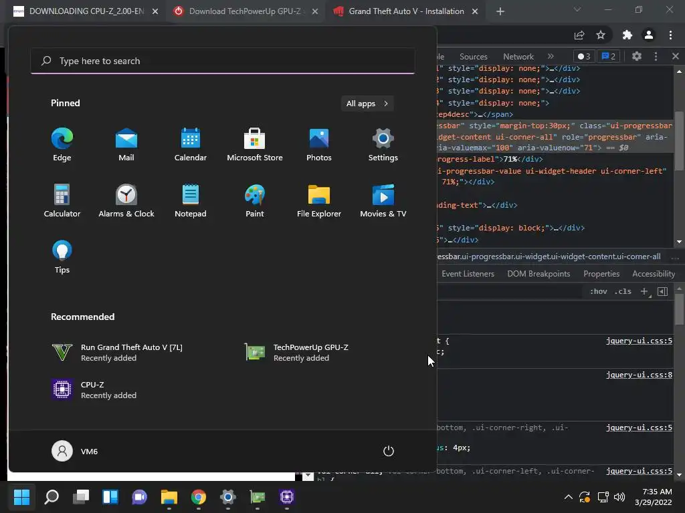Open Chrome profile menu
This screenshot has width=685, height=513.
click(649, 35)
